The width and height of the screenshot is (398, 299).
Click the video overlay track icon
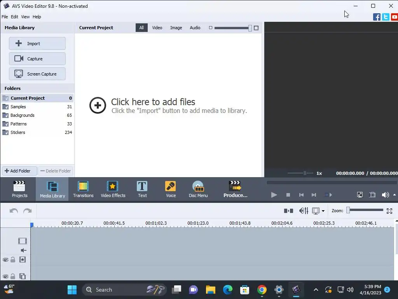(x=23, y=276)
